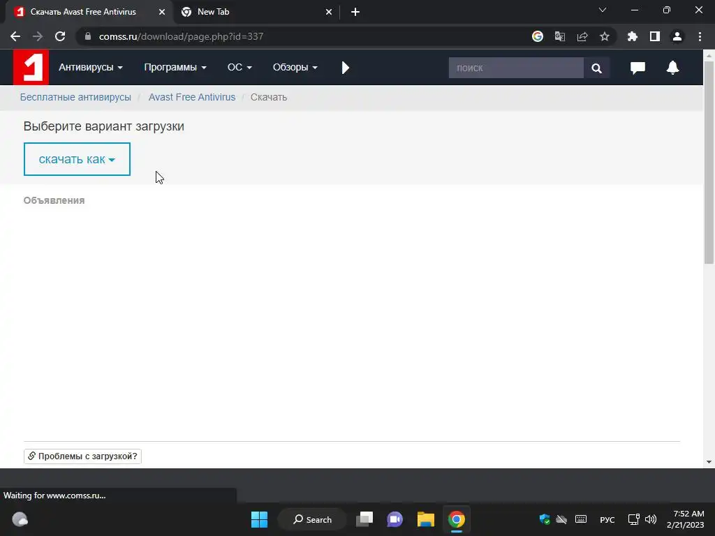Viewport: 715px width, 536px height.
Task: Open the скачать как dropdown button
Action: coord(77,159)
